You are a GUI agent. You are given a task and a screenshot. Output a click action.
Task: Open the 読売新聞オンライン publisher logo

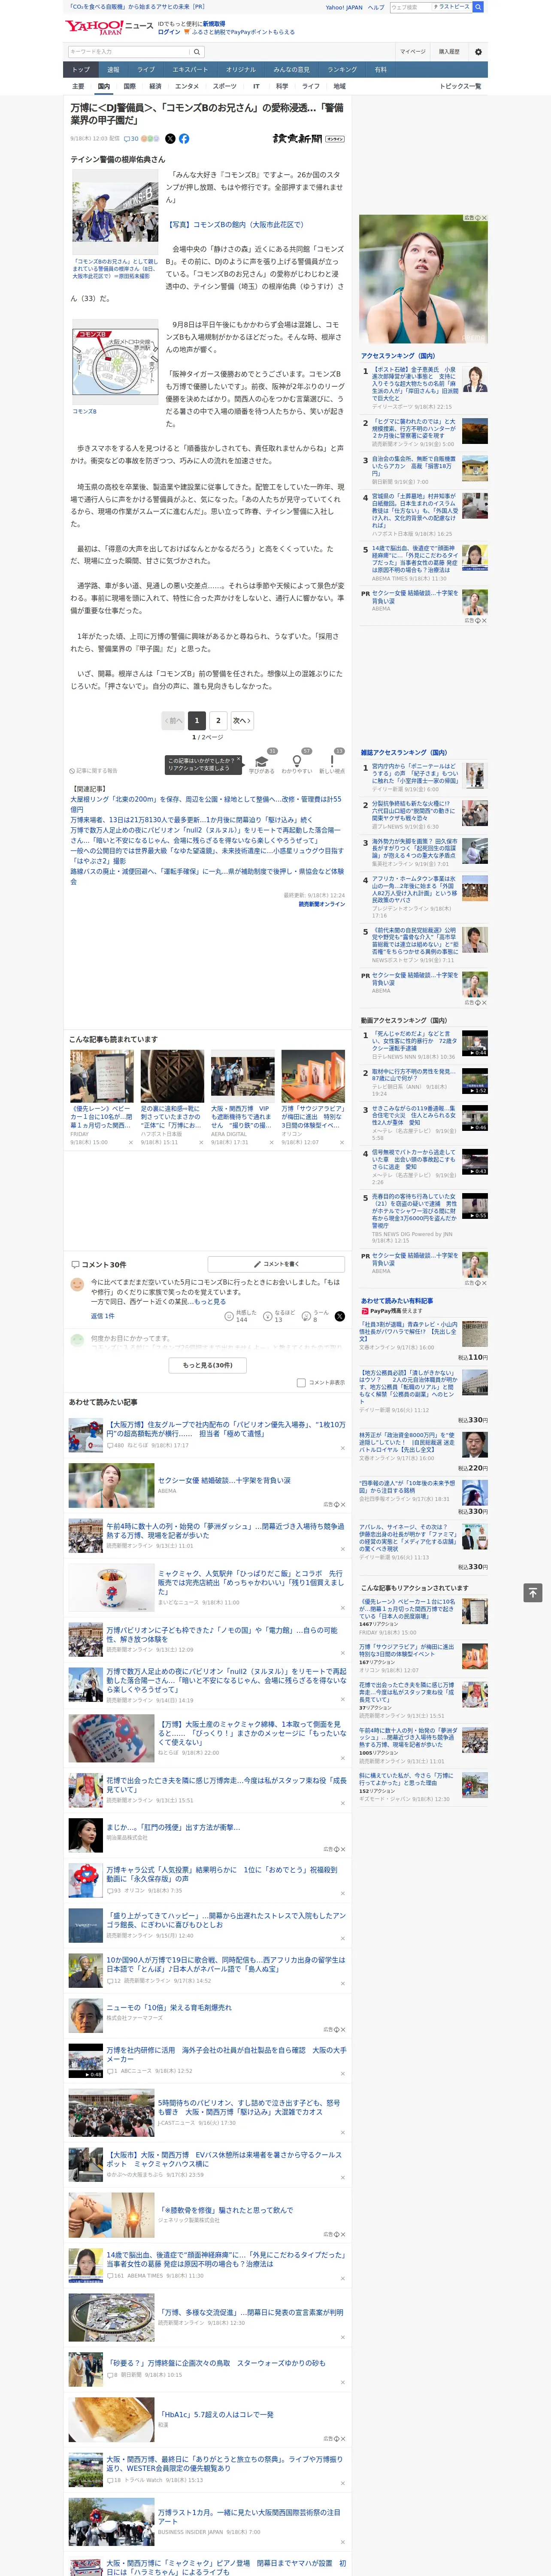(309, 139)
